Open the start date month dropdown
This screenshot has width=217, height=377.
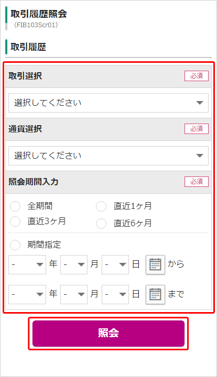click(74, 265)
